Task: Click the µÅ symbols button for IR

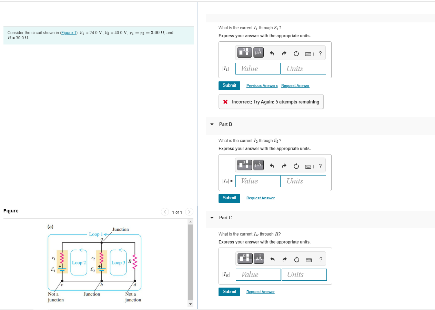Action: [x=259, y=259]
